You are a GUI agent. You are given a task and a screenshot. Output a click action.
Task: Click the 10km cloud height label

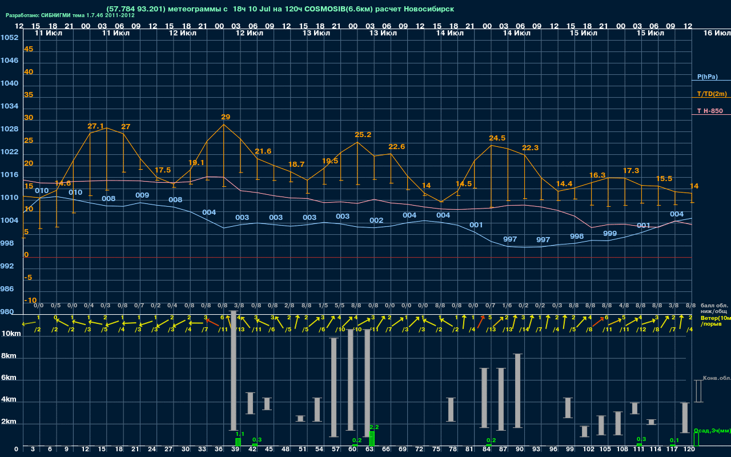coord(10,334)
